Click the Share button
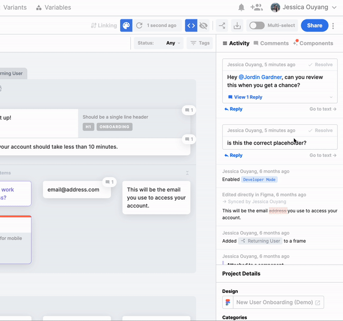This screenshot has height=321, width=343. click(314, 25)
